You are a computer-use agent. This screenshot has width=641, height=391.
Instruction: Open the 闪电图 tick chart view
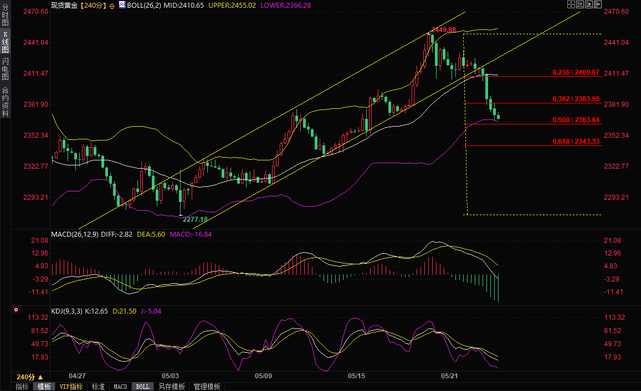[6, 69]
